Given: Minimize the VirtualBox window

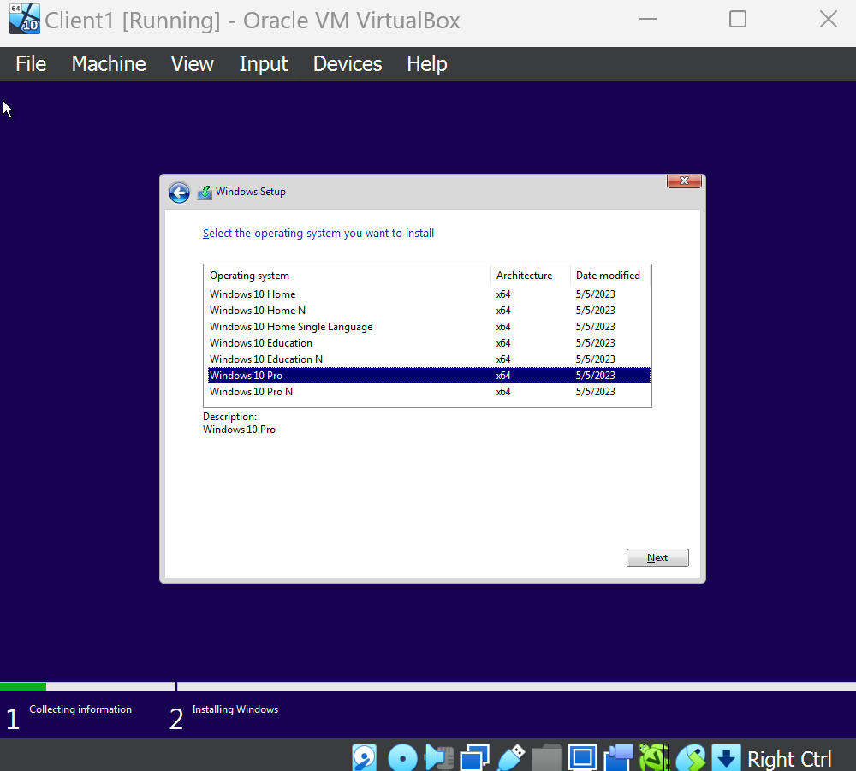Looking at the screenshot, I should 647,19.
